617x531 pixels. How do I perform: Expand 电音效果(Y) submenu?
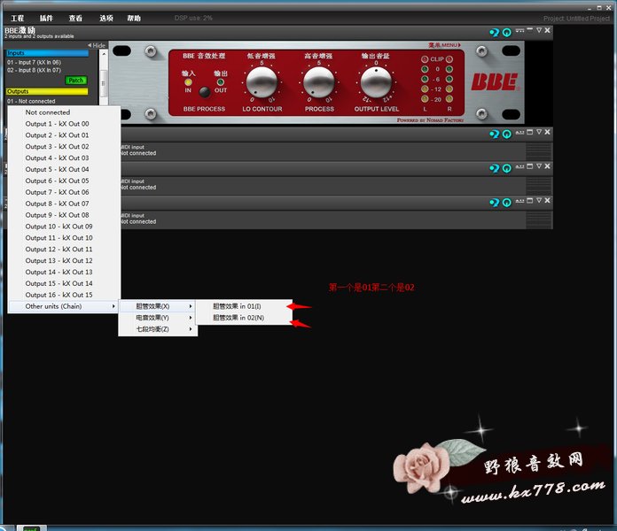(158, 318)
